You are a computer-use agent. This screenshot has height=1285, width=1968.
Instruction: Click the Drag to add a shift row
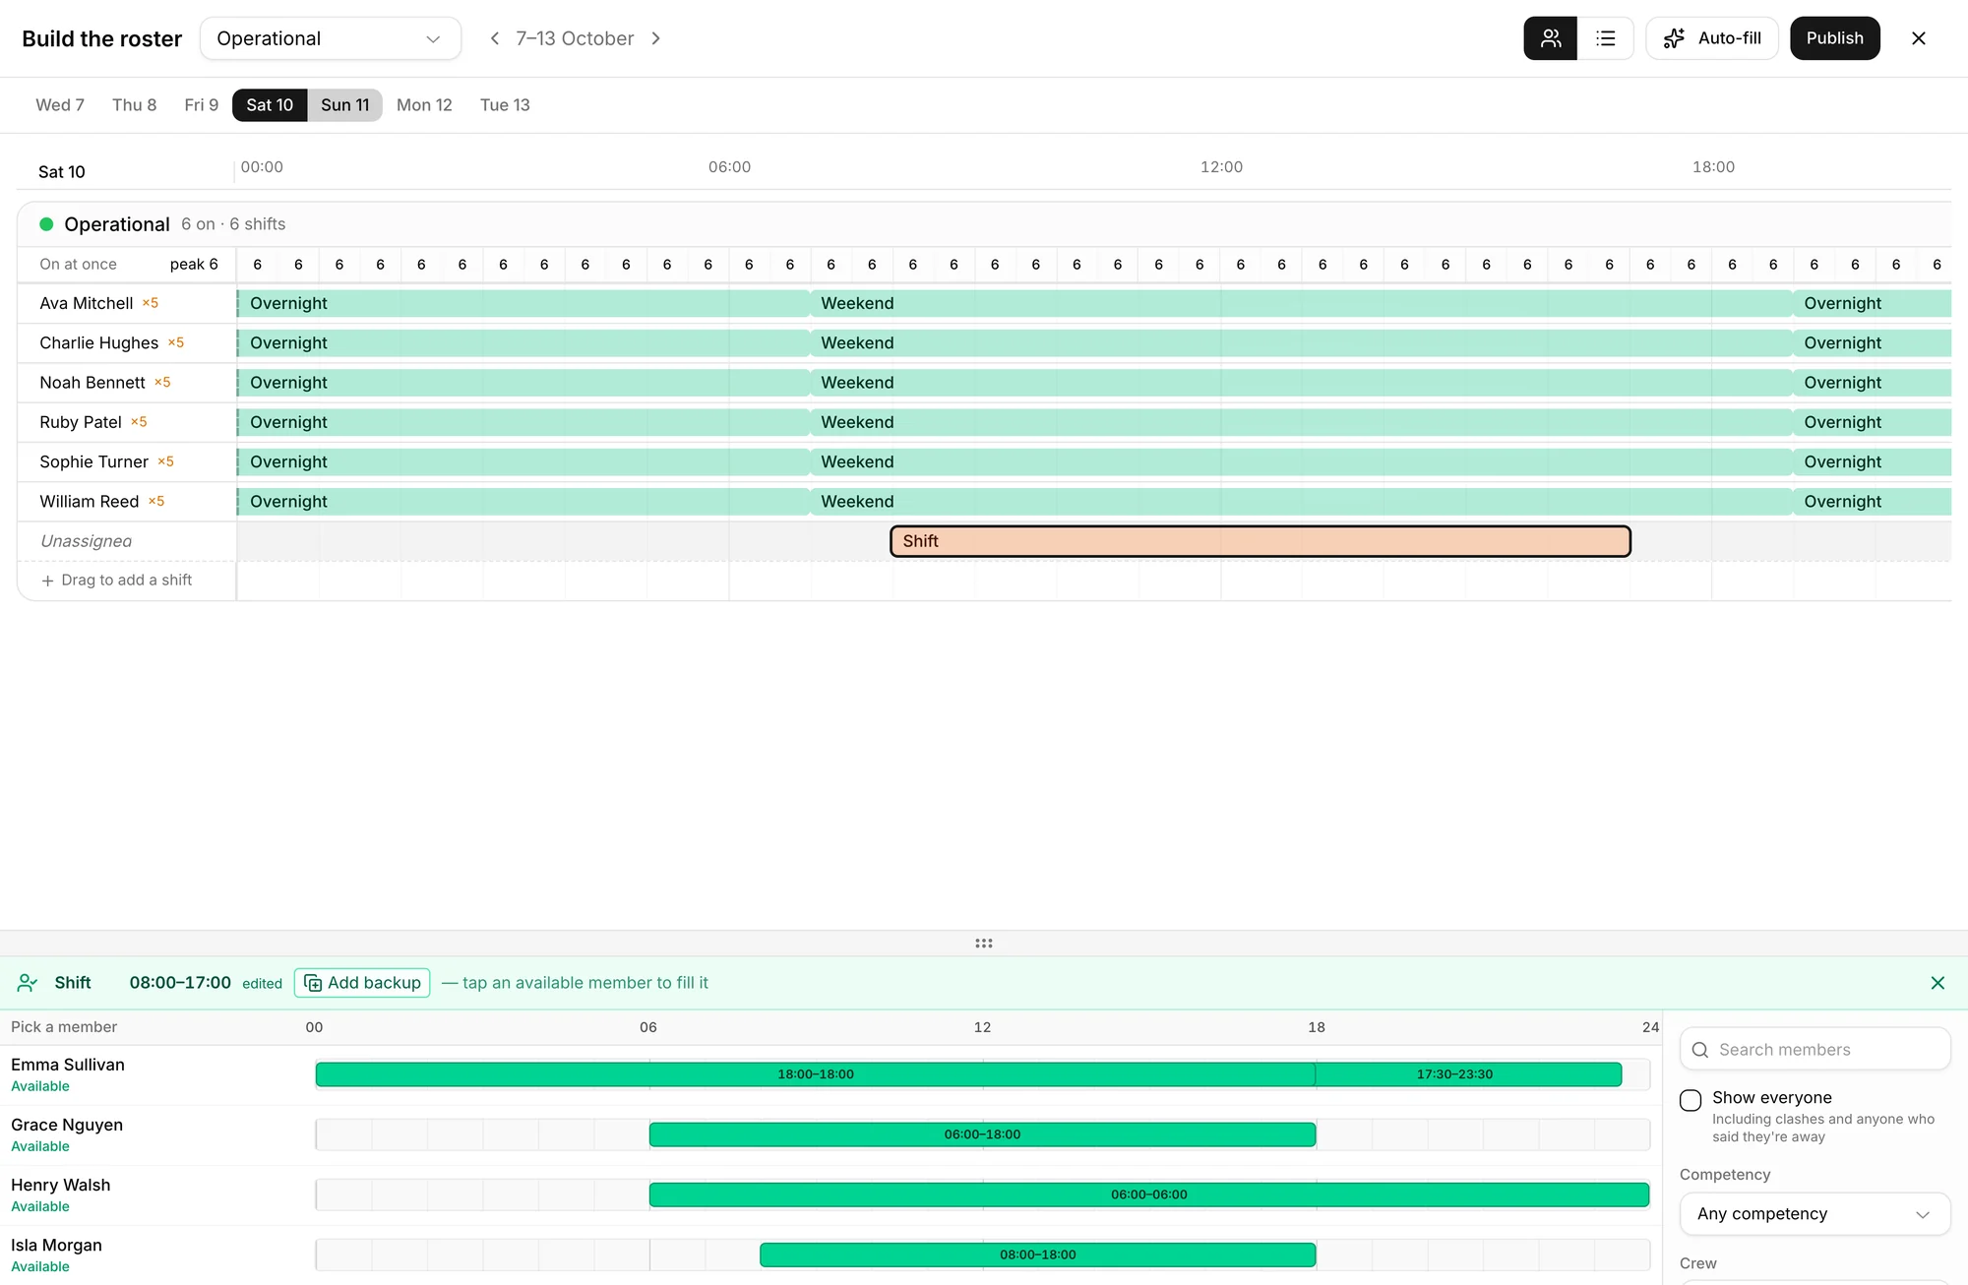tap(126, 581)
